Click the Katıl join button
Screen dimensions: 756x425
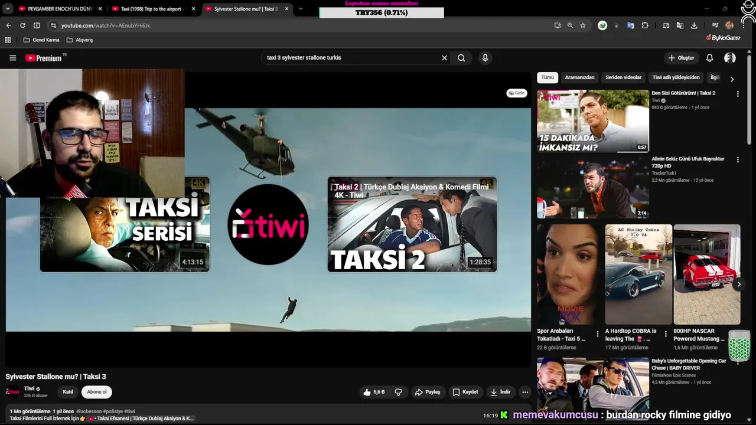(68, 392)
